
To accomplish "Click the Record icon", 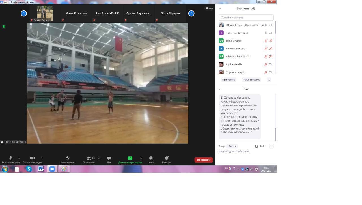I will point(151,158).
